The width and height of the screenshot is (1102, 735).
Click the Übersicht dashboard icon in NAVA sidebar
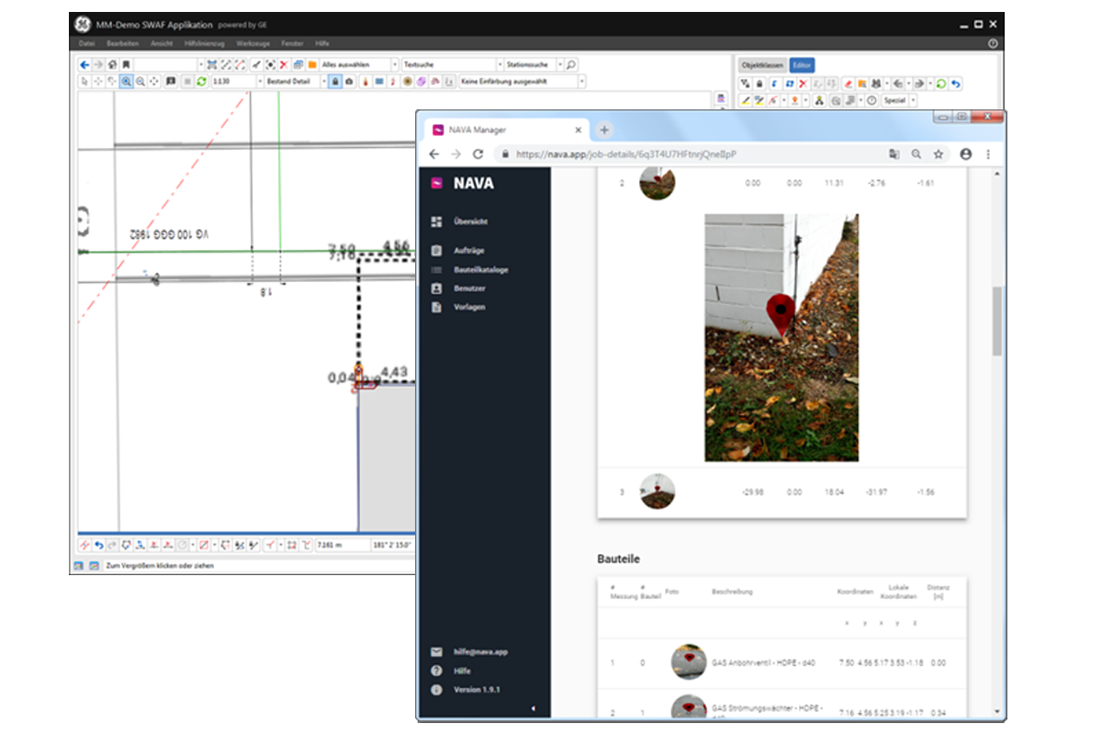point(437,221)
